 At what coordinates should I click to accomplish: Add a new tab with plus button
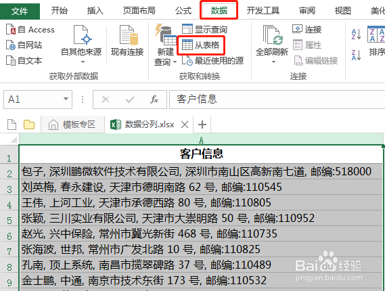coord(202,125)
